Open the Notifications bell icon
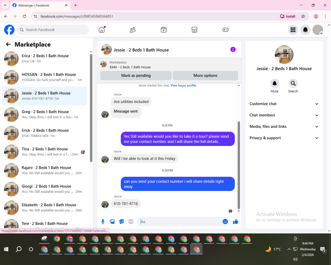 [305, 30]
